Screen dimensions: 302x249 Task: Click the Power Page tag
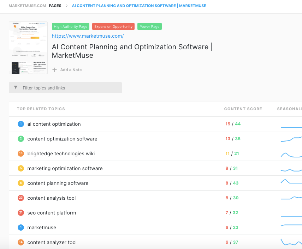tap(149, 26)
